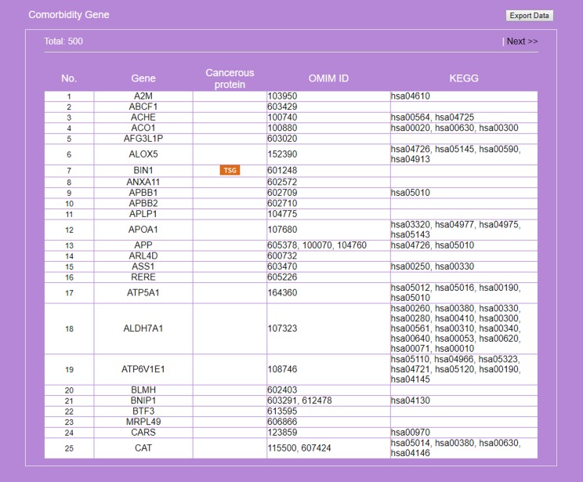
Task: Click KEGG entry hsa04130
Action: pyautogui.click(x=410, y=400)
